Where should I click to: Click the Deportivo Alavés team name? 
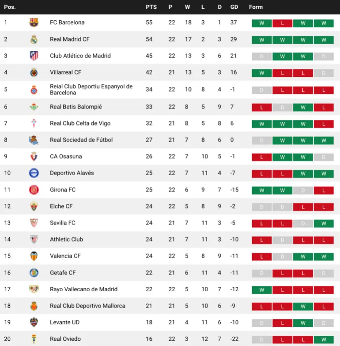pos(72,173)
